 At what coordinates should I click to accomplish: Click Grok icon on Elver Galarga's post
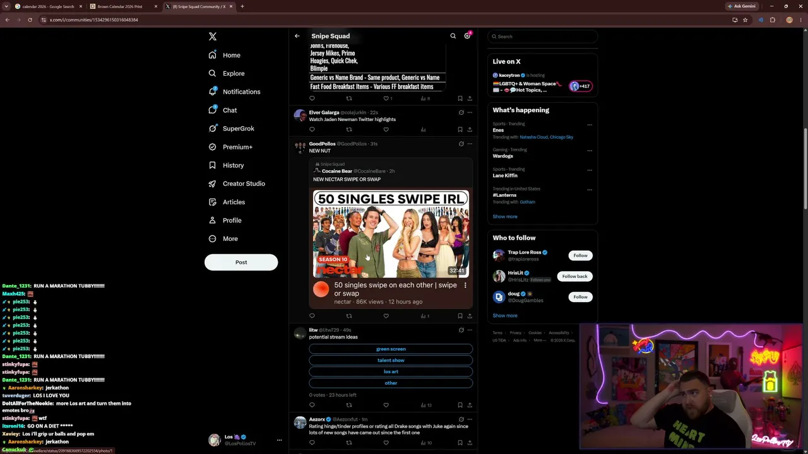point(461,112)
